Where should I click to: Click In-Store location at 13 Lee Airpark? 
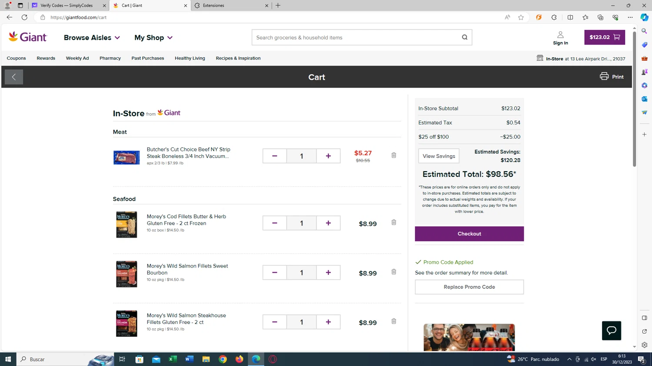coord(581,59)
